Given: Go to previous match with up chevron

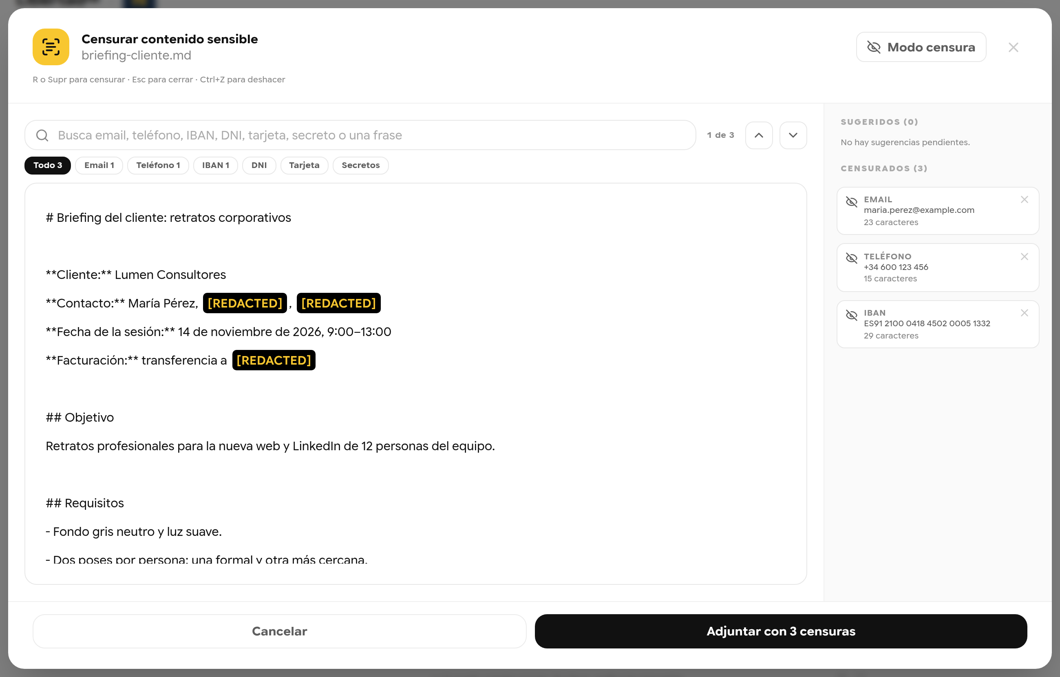Looking at the screenshot, I should 759,135.
